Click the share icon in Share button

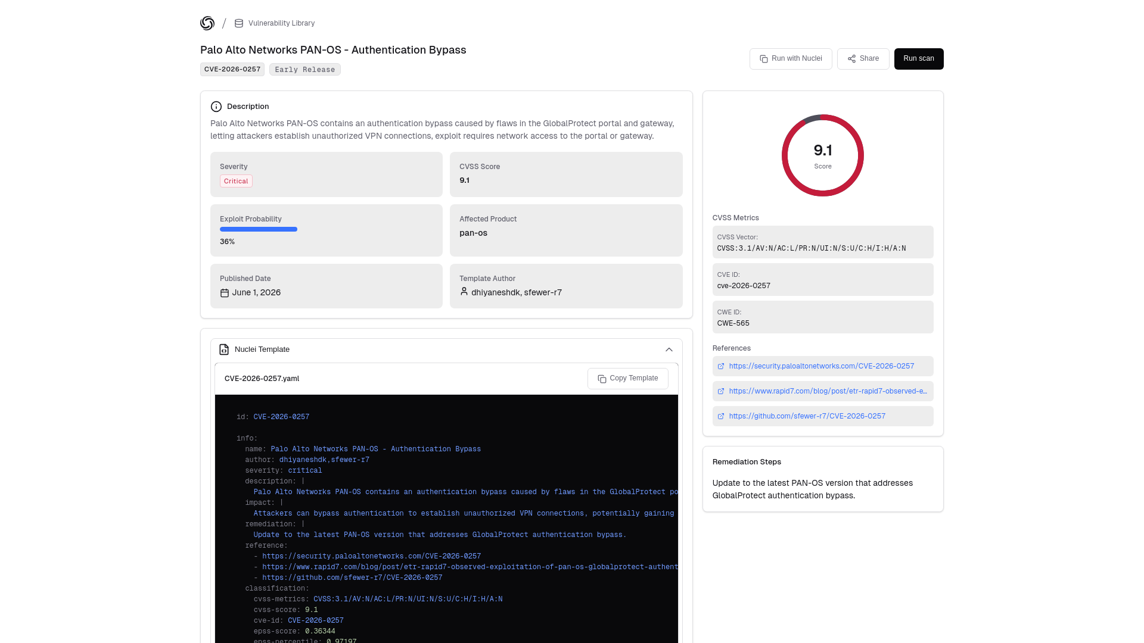point(852,59)
